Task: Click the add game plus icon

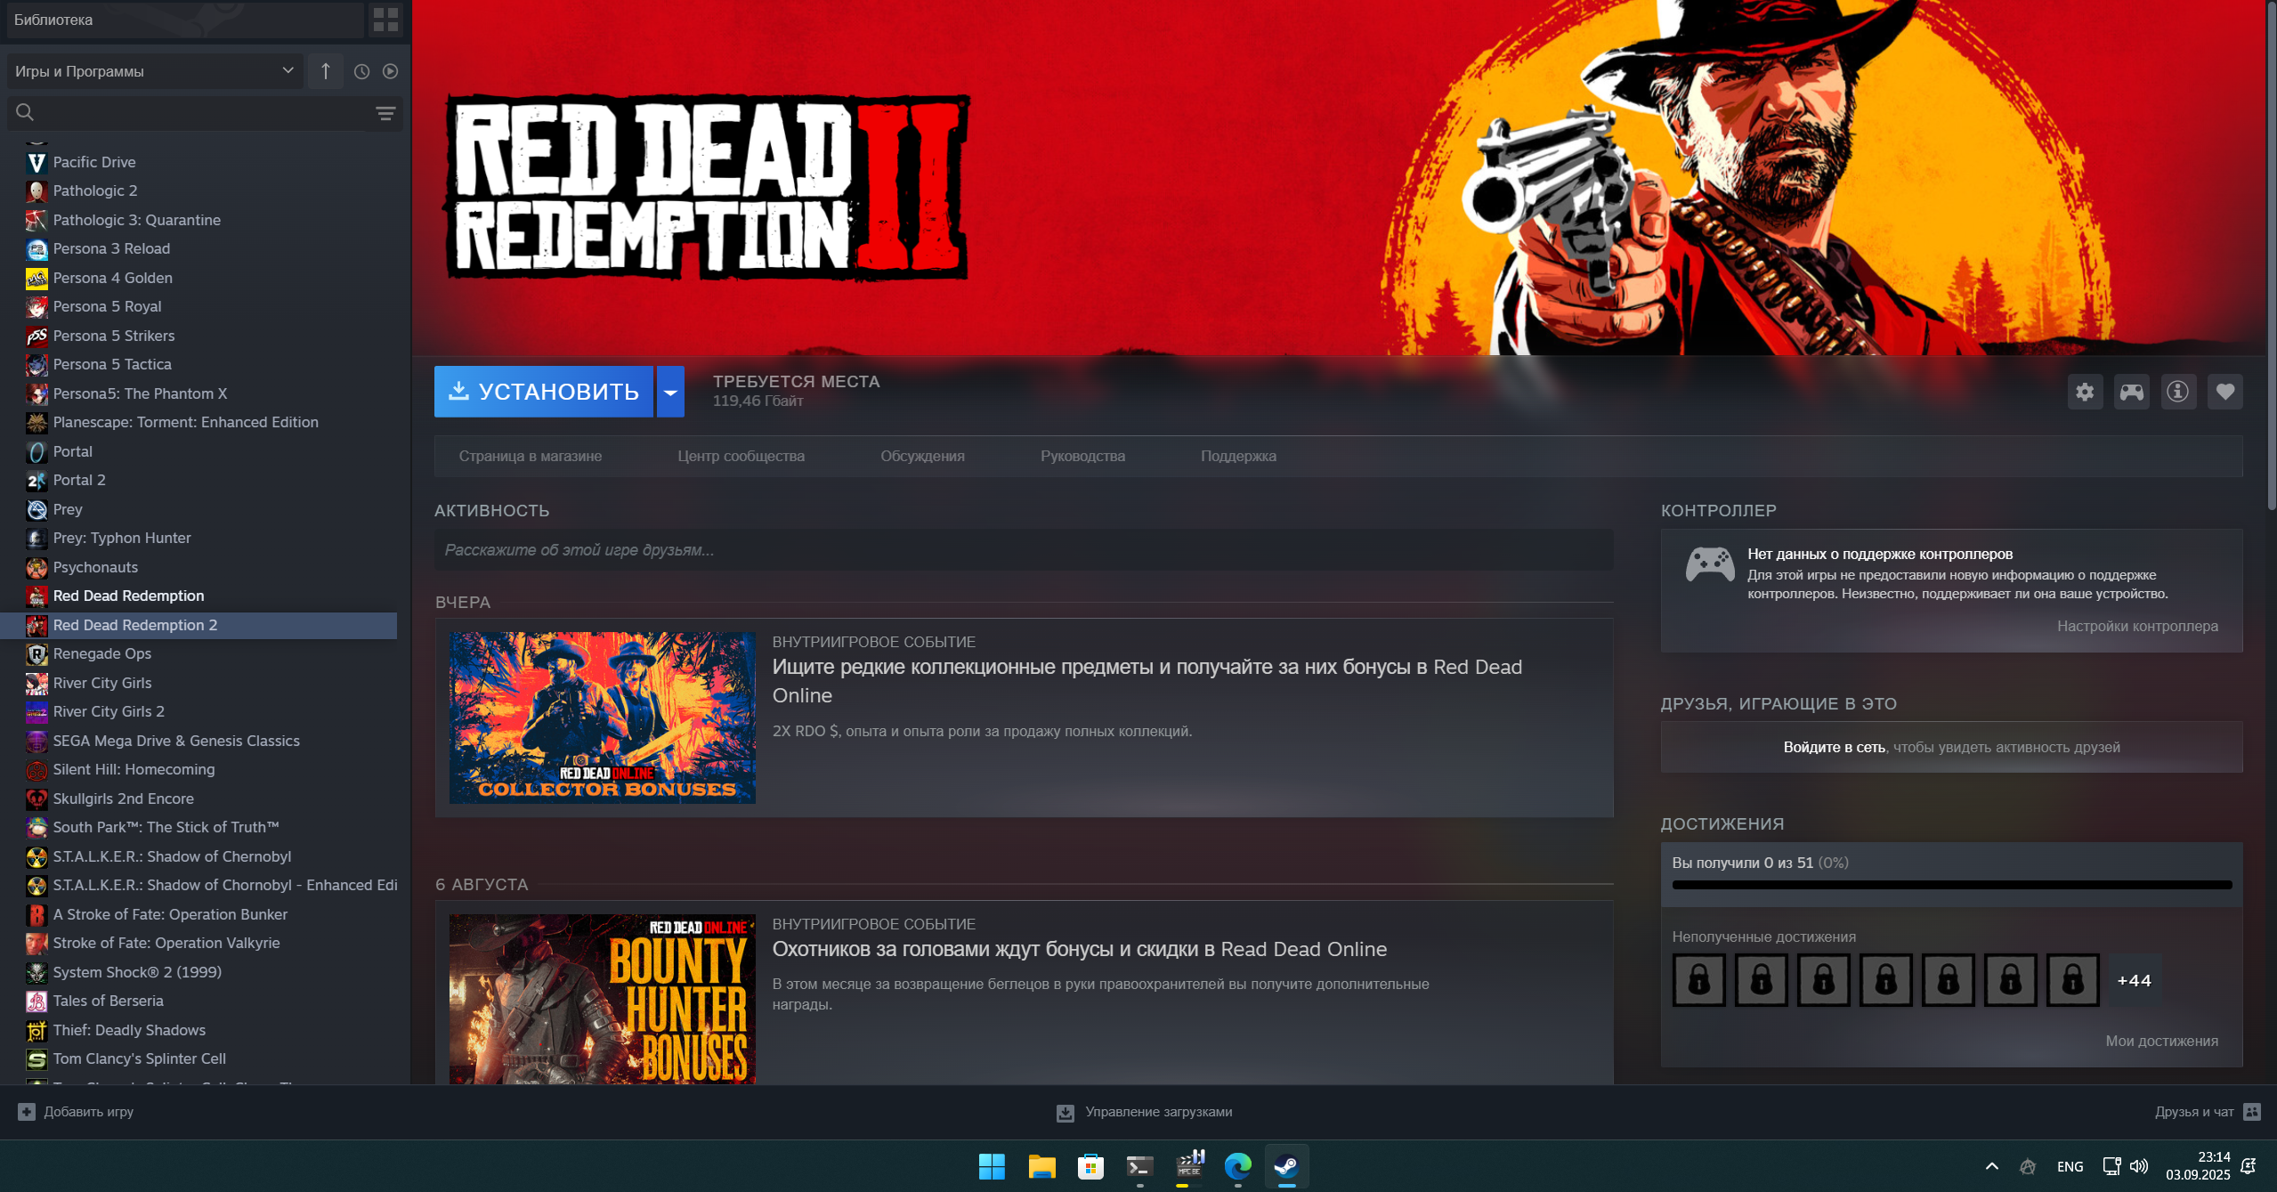Action: tap(27, 1112)
